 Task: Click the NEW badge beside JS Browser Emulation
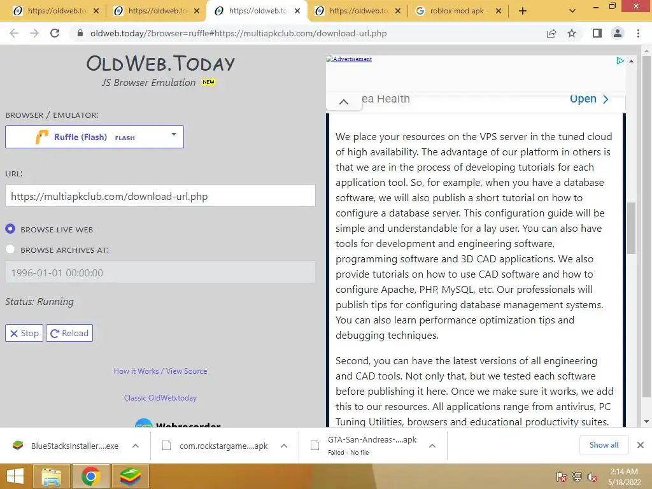pos(208,82)
